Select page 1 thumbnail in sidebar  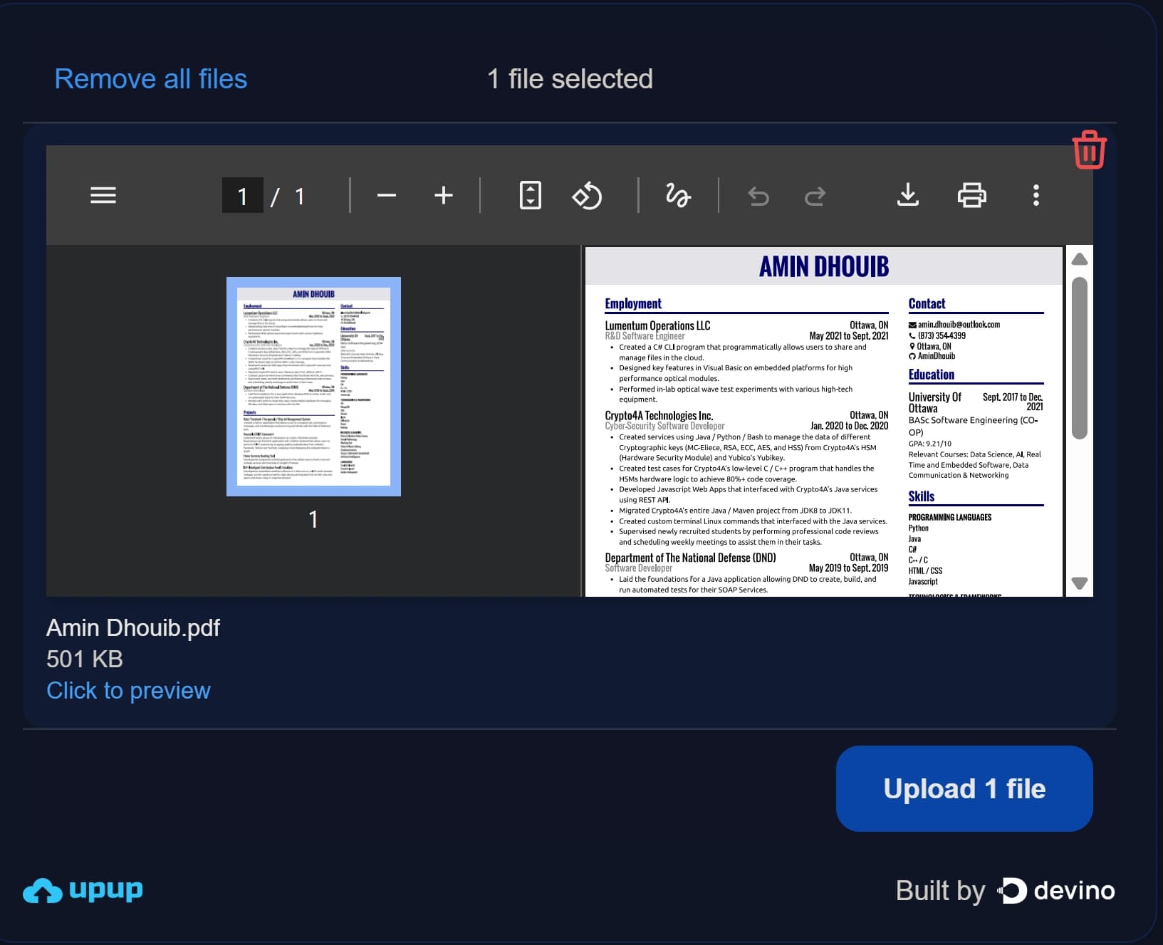pos(313,387)
